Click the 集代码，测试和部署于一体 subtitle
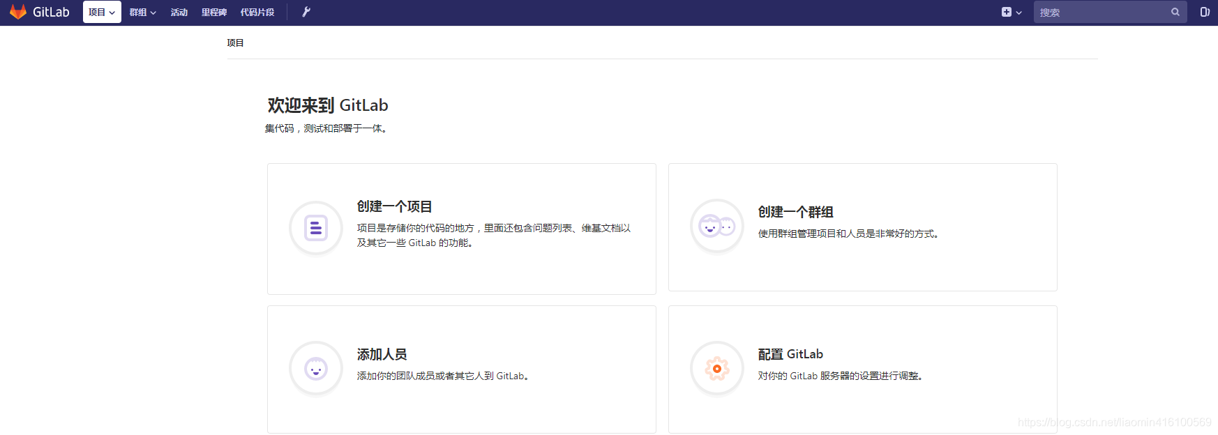 click(x=326, y=128)
